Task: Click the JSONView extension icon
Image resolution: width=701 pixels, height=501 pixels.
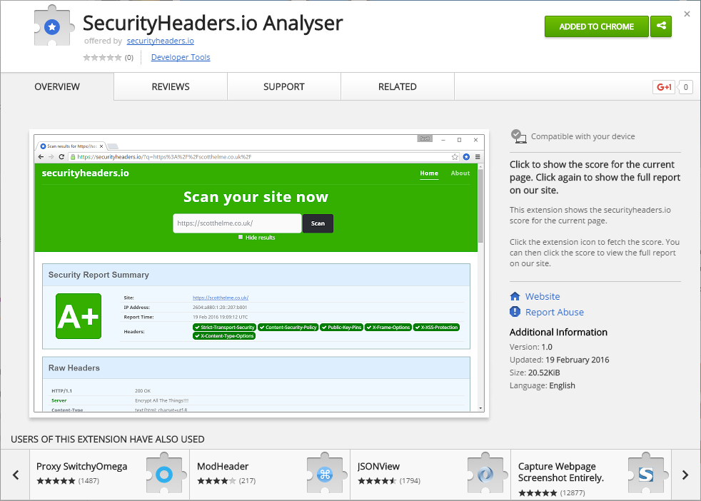Action: pyautogui.click(x=485, y=473)
